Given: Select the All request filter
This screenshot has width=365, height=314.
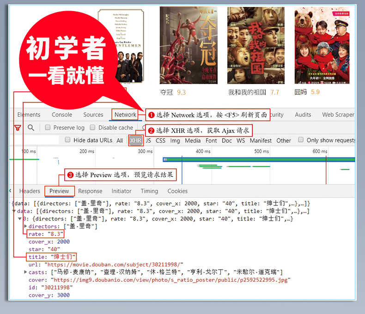Looking at the screenshot, I should point(120,140).
